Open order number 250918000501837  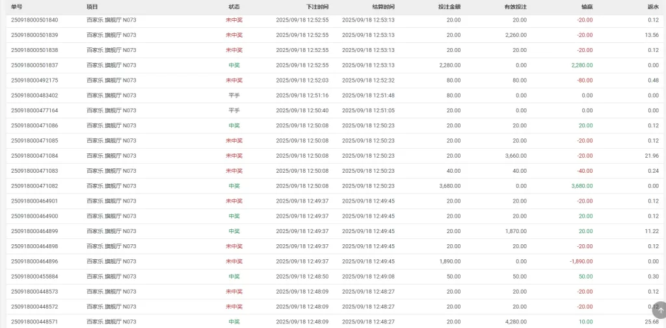click(34, 65)
